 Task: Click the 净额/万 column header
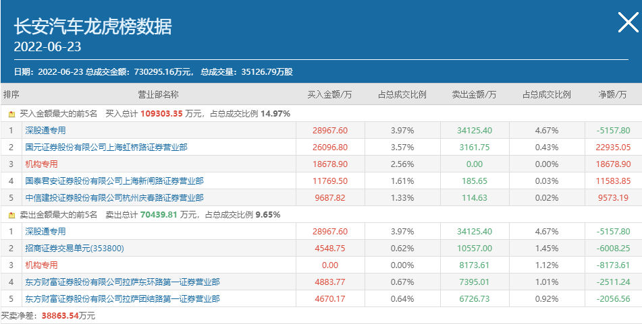click(613, 95)
